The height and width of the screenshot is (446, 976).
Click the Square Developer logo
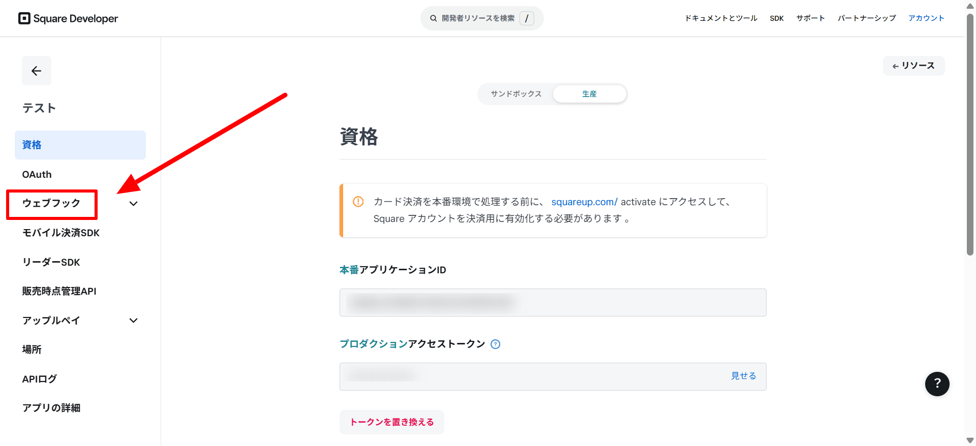68,18
